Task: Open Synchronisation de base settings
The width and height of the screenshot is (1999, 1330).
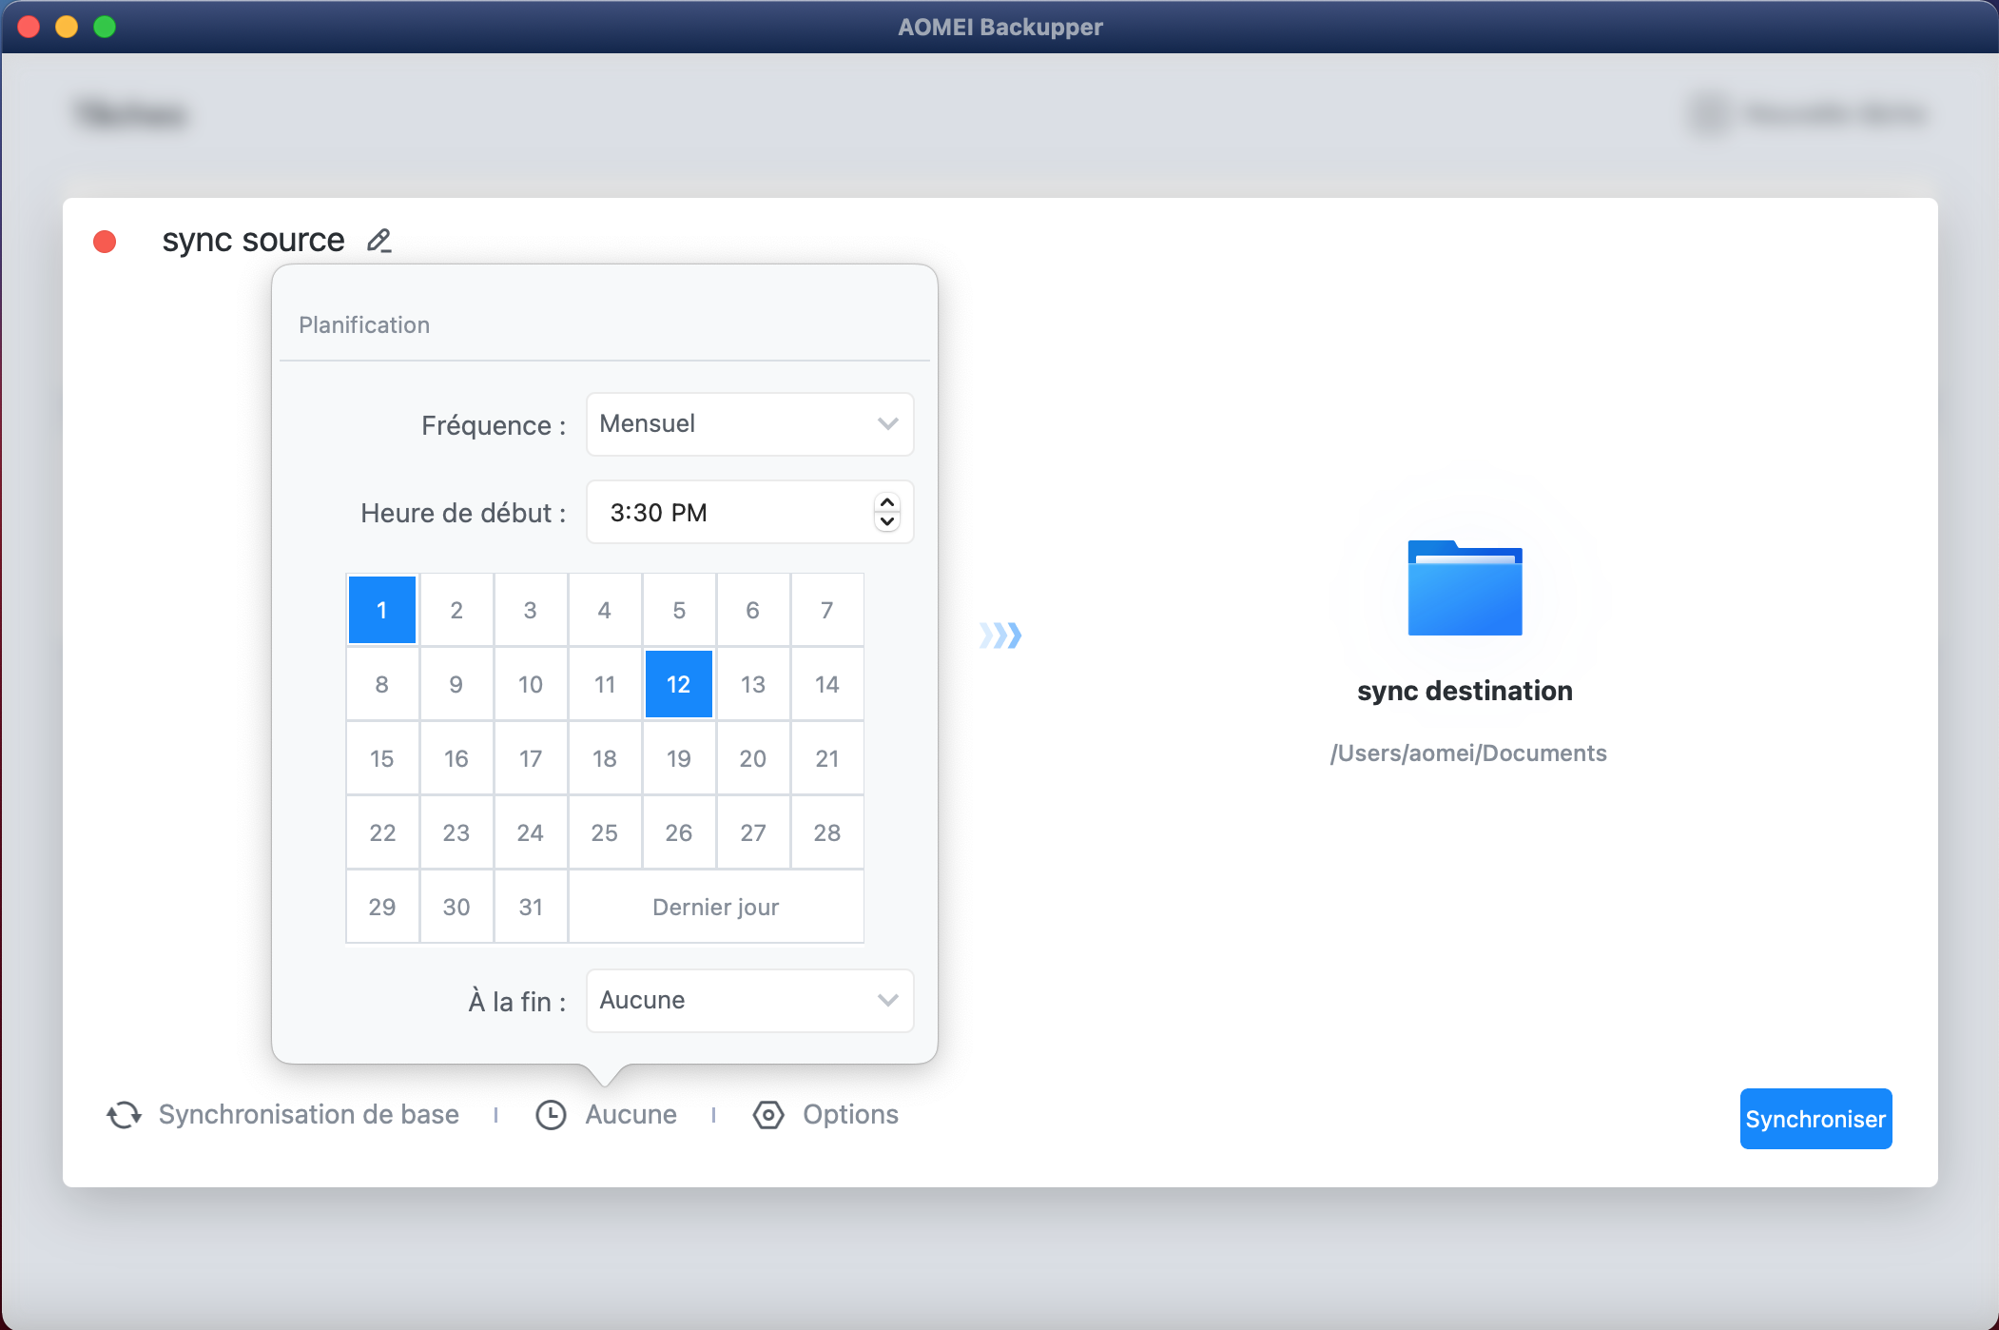Action: (308, 1115)
